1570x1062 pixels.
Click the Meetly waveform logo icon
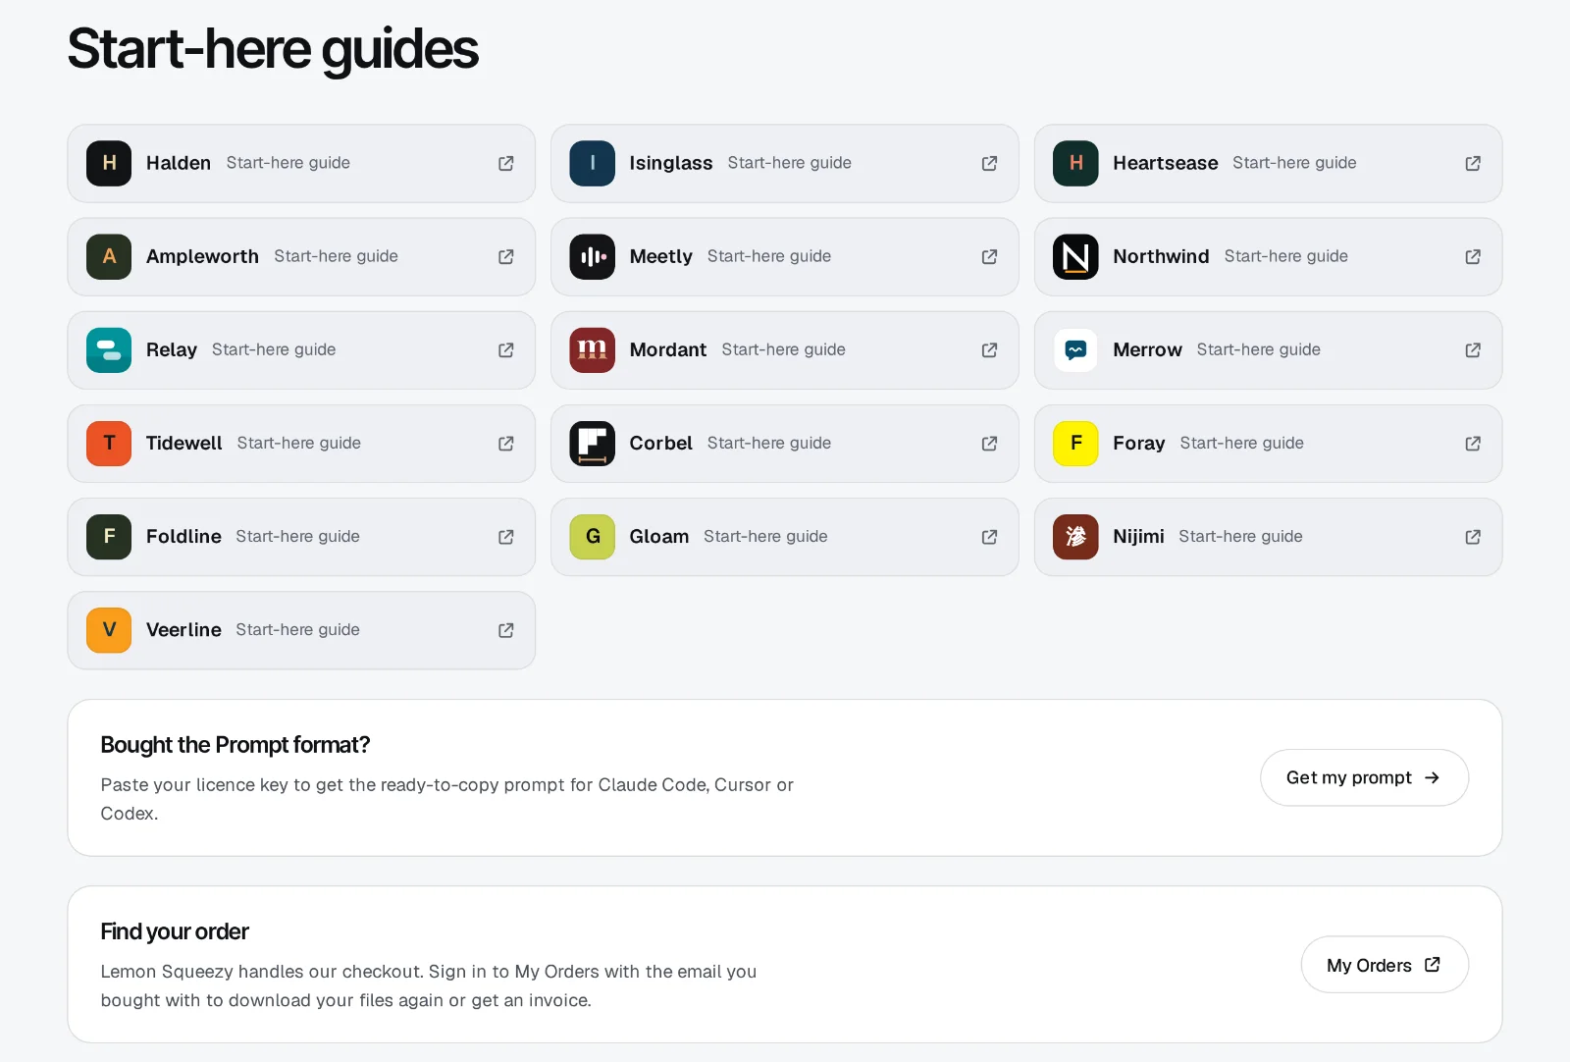[x=593, y=256]
